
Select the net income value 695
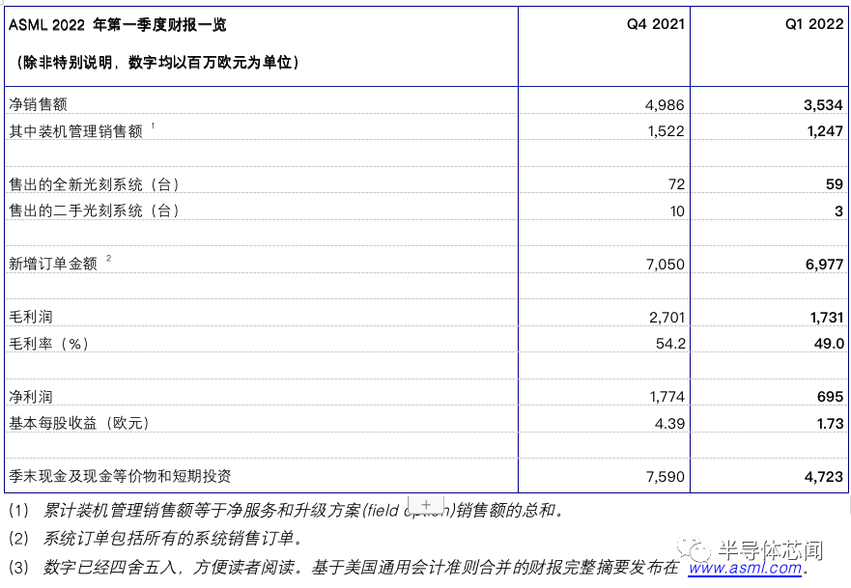point(830,397)
